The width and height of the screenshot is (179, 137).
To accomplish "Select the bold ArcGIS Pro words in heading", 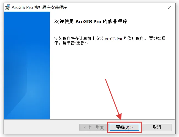I will (x=88, y=22).
